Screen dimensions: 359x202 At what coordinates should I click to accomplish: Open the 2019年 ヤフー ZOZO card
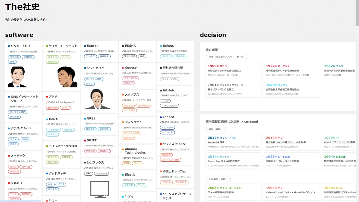click(292, 142)
